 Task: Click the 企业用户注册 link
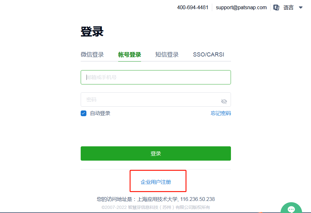tap(156, 182)
